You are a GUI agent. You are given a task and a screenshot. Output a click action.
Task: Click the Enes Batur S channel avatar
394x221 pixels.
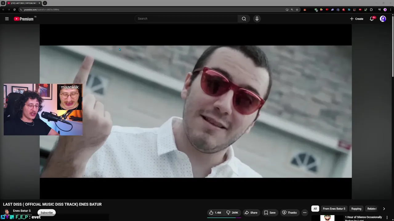[6, 212]
